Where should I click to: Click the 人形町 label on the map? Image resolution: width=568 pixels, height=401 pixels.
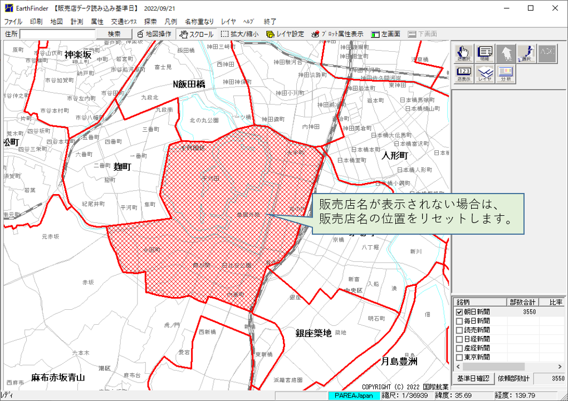[x=395, y=156]
